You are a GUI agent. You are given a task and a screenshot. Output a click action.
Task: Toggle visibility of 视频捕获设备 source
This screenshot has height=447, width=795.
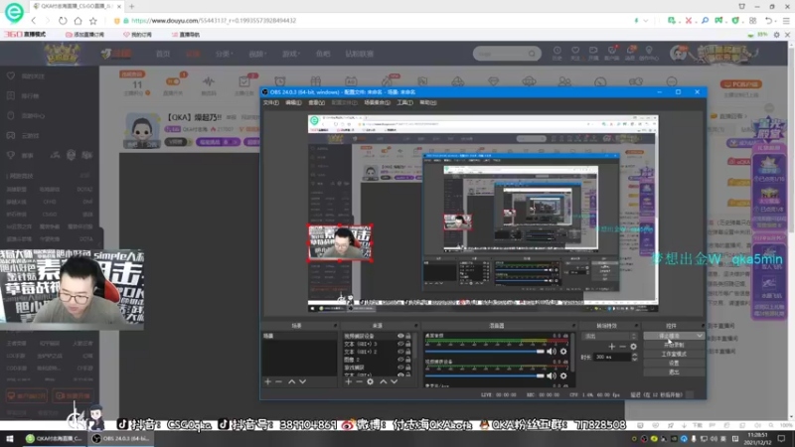(x=400, y=336)
